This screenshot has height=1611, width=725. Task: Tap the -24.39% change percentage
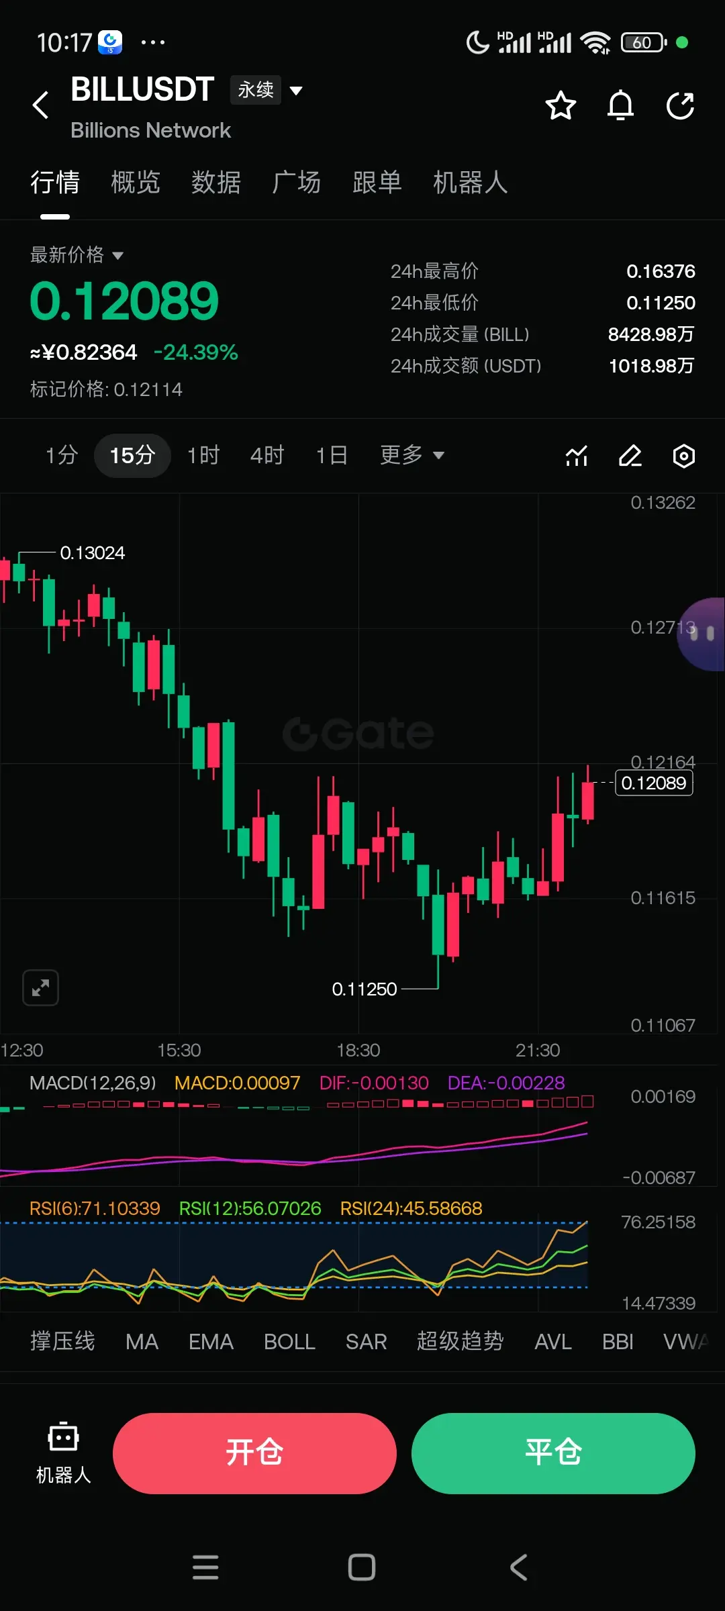pyautogui.click(x=196, y=352)
